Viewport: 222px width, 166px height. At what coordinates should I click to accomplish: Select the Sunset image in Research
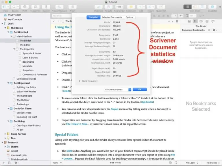click(14, 151)
